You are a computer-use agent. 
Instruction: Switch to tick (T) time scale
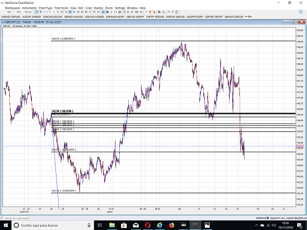[x=50, y=12]
